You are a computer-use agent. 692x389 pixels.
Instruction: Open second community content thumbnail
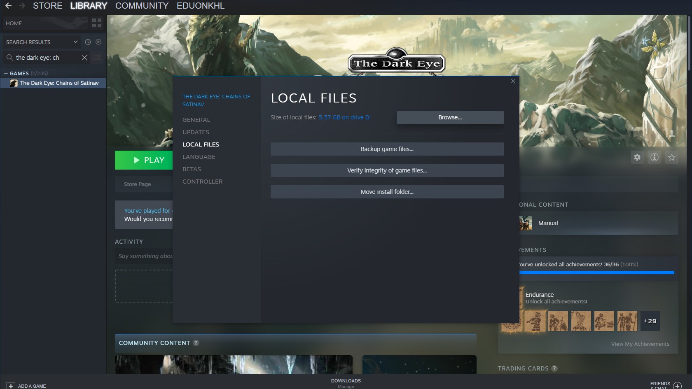pos(419,365)
